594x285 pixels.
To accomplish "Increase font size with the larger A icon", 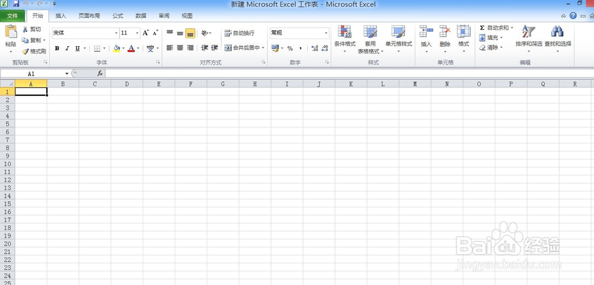I will 146,33.
